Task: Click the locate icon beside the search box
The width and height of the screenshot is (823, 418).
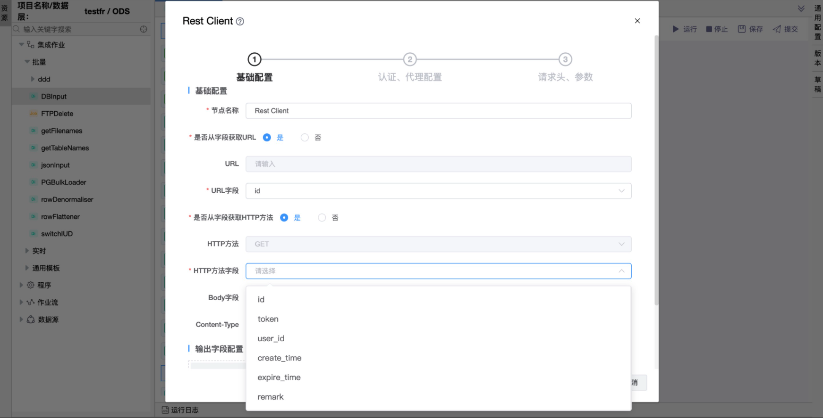Action: [x=144, y=29]
